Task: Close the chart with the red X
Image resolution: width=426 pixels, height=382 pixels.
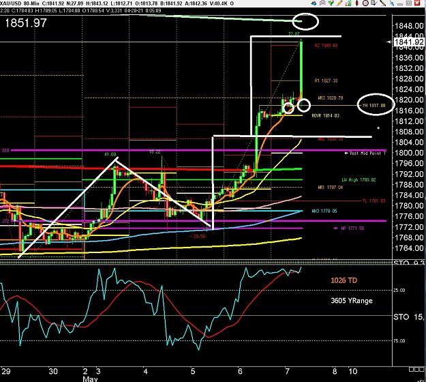Action: [x=417, y=3]
